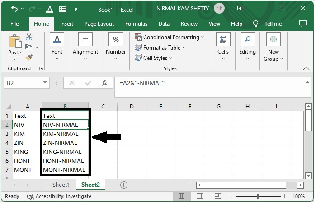Open the Comments speech bubble icon

pyautogui.click(x=303, y=23)
